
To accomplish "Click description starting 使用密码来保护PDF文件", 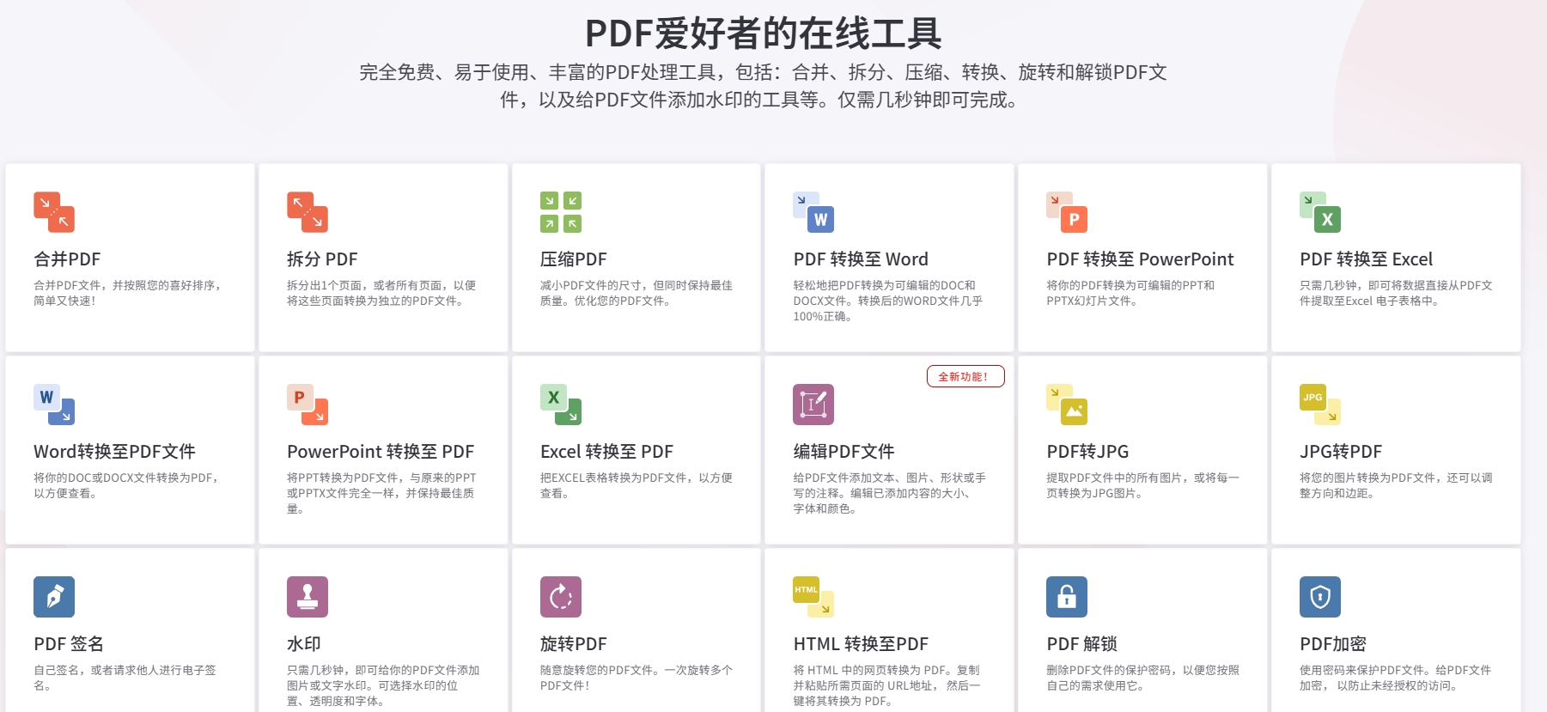I will [1395, 678].
